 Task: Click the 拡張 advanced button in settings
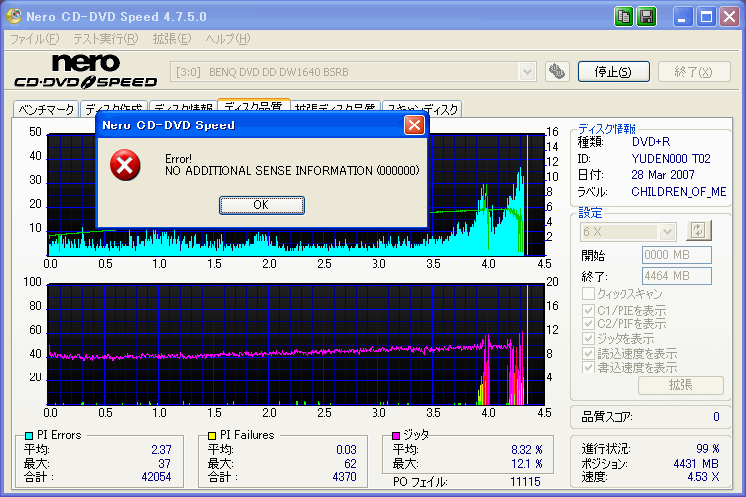(x=681, y=385)
